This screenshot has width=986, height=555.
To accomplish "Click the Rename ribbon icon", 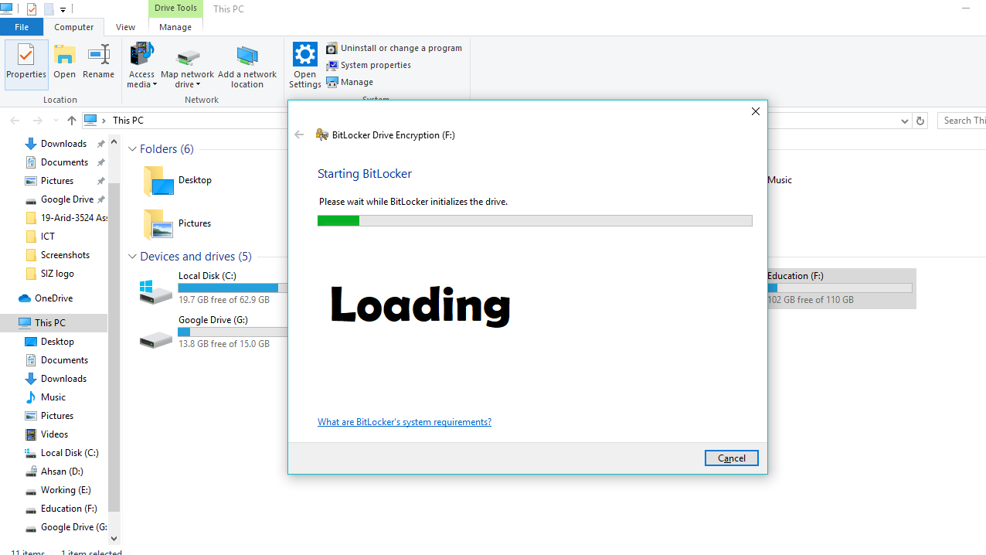I will click(x=99, y=56).
